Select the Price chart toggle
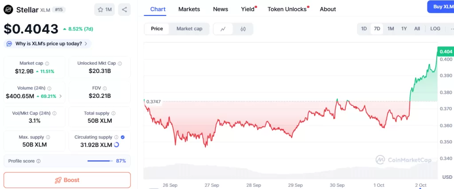Viewport: 454px width, 189px height. coord(157,29)
